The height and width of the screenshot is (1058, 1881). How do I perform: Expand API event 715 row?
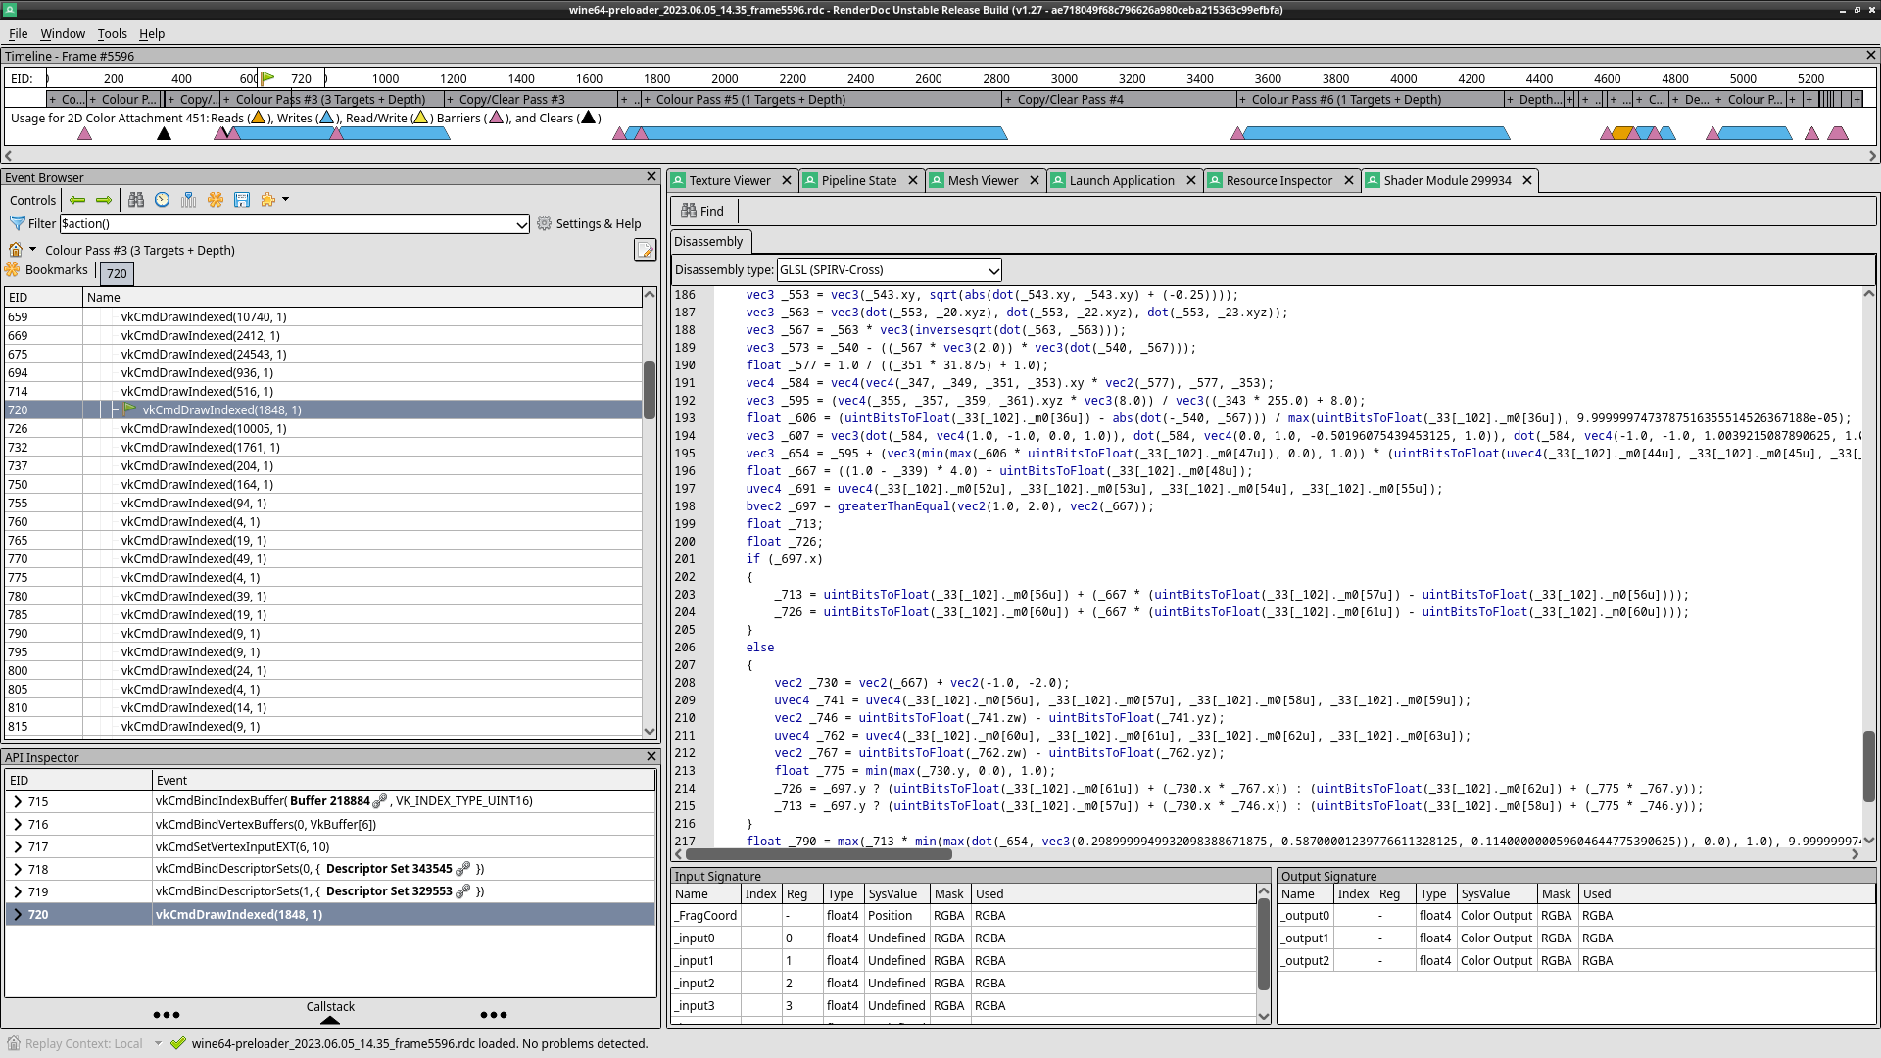click(x=18, y=801)
